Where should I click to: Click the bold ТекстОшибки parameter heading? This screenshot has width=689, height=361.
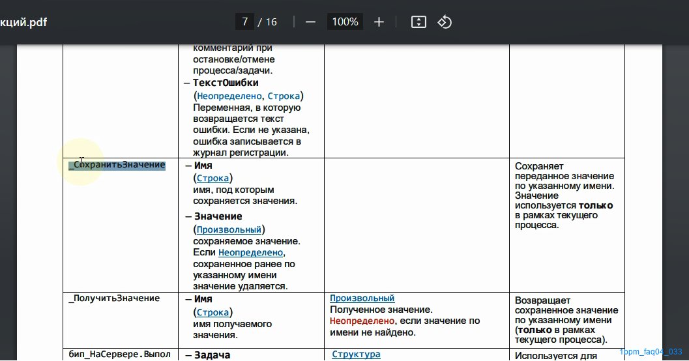coord(226,83)
